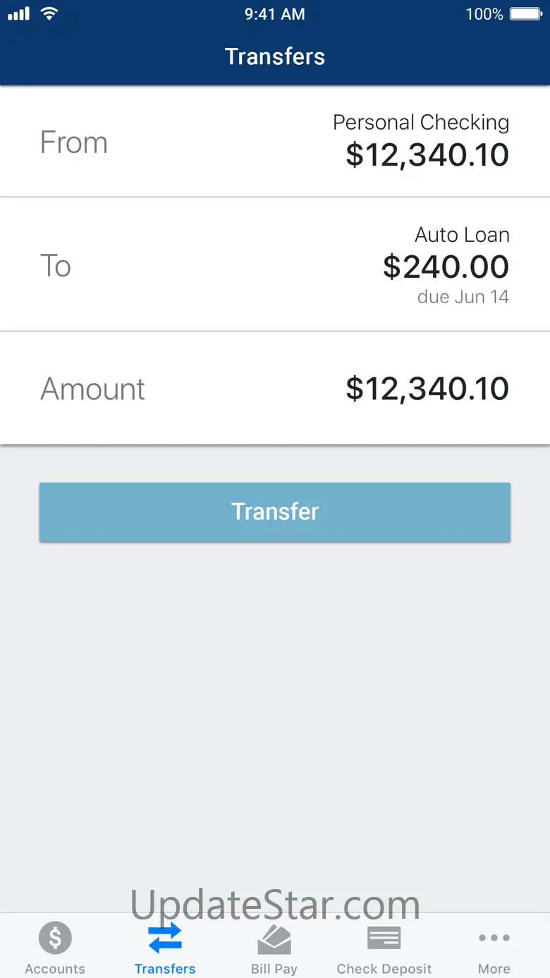
Task: Tap the Check Deposit icon
Action: (x=384, y=939)
